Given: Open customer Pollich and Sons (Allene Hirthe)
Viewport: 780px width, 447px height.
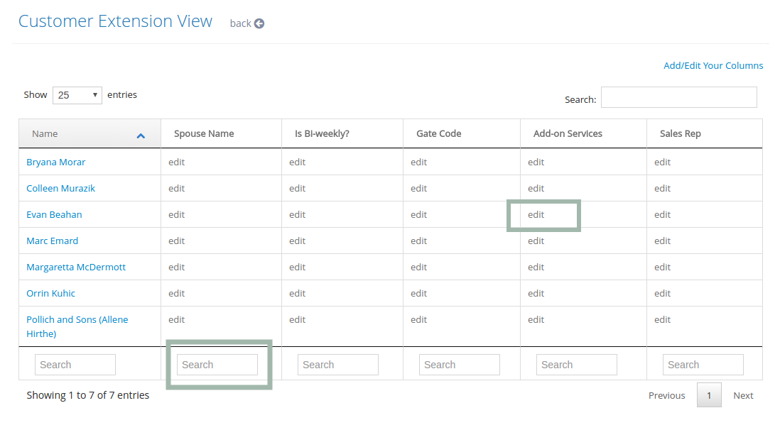Looking at the screenshot, I should coord(77,326).
